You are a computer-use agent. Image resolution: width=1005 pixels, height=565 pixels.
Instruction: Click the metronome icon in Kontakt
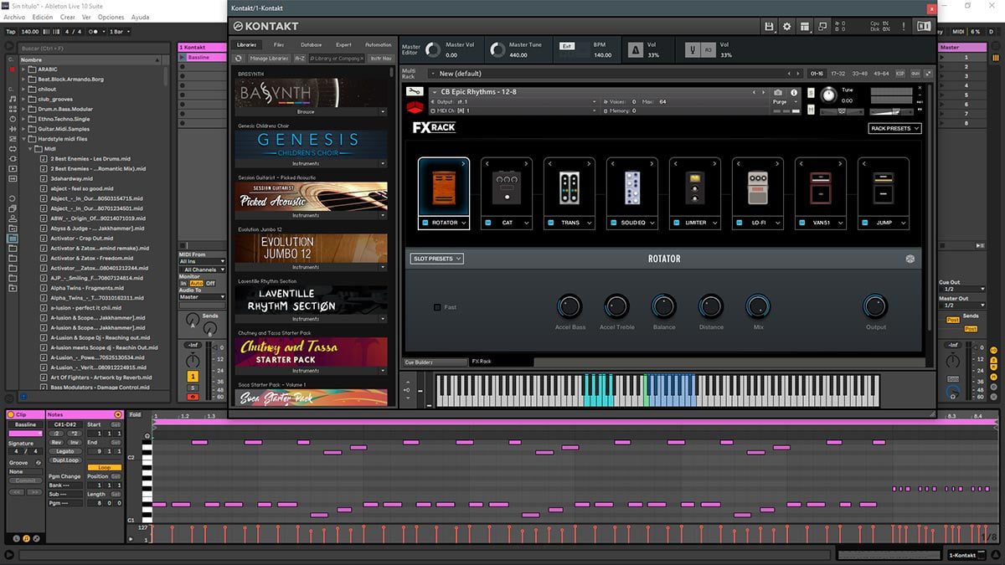click(x=634, y=50)
